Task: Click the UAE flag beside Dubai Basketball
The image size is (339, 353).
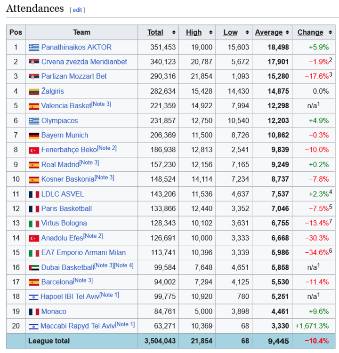Action: [x=34, y=267]
